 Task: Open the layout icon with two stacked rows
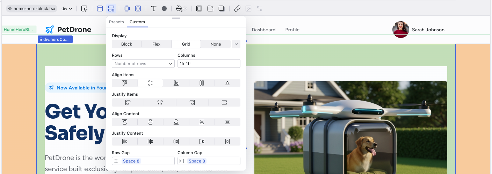[x=111, y=8]
